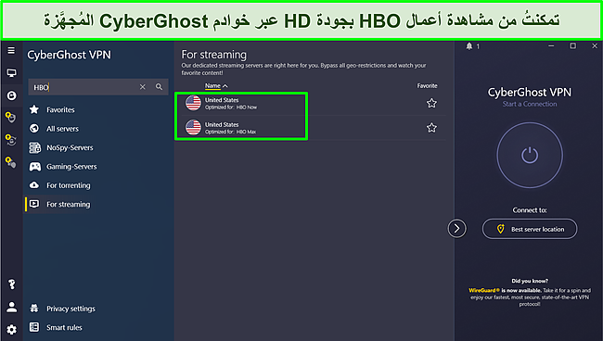The height and width of the screenshot is (341, 603).
Task: Clear the HBO search text with X
Action: (x=142, y=87)
